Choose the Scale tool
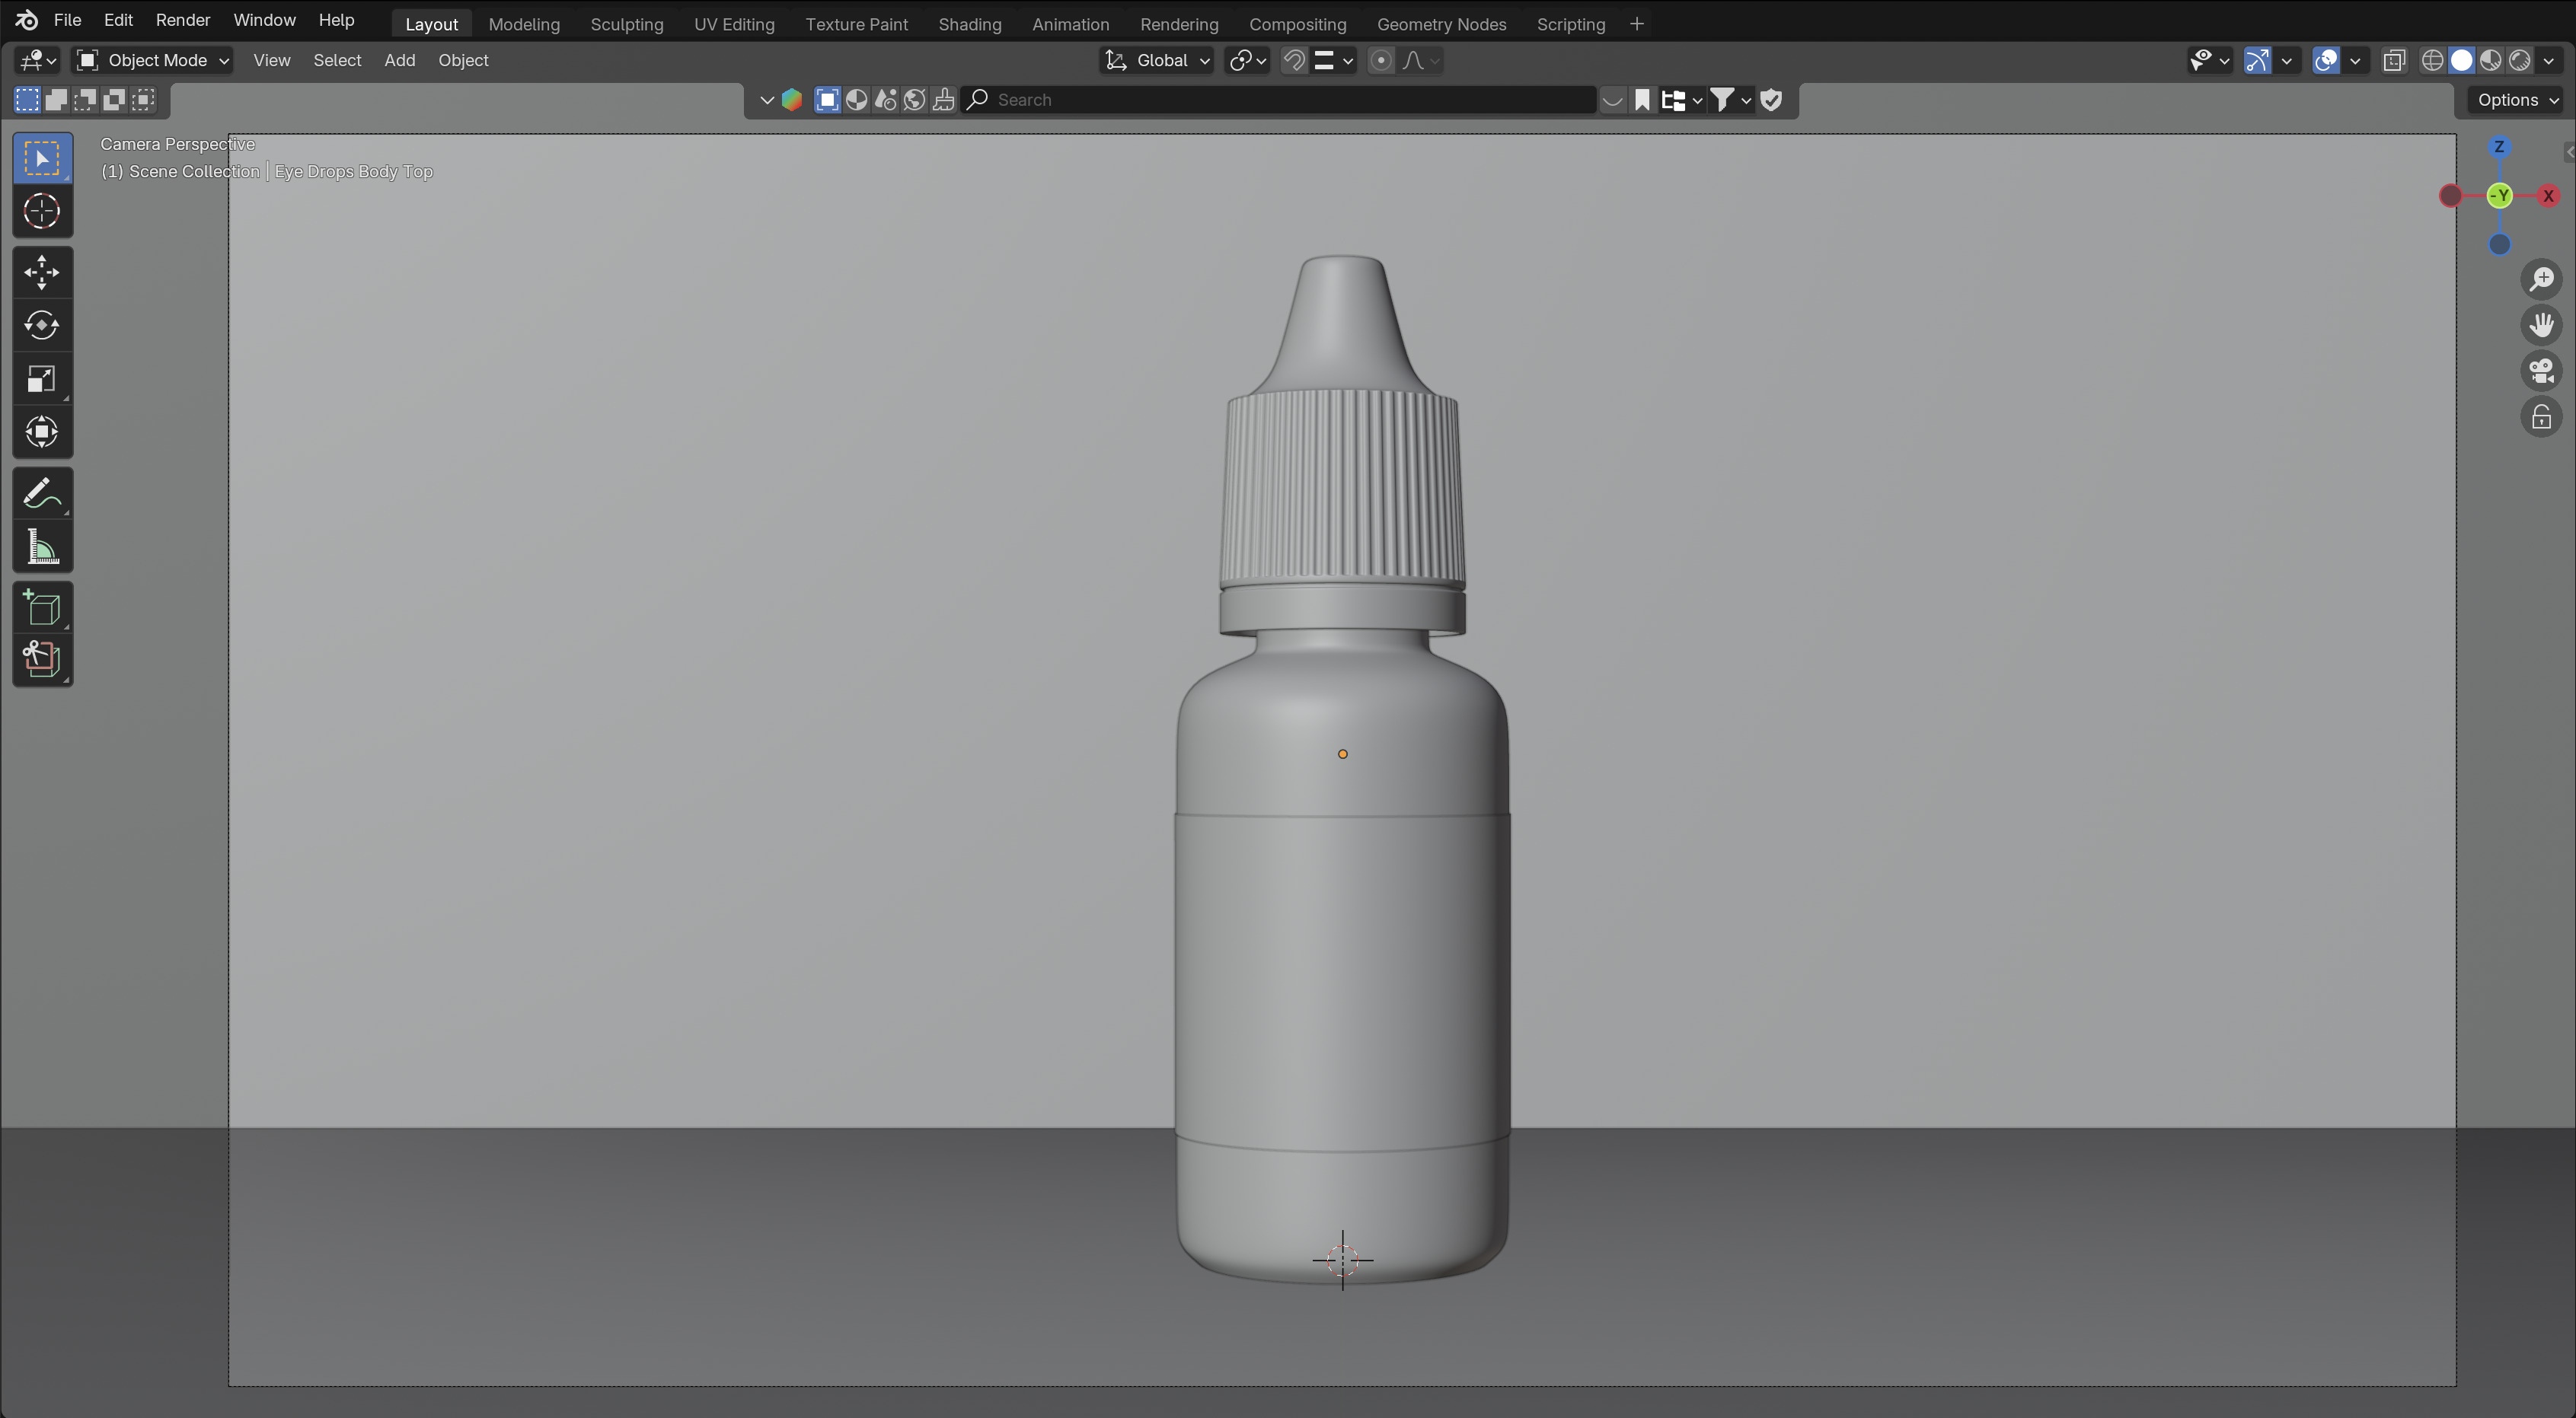 42,379
